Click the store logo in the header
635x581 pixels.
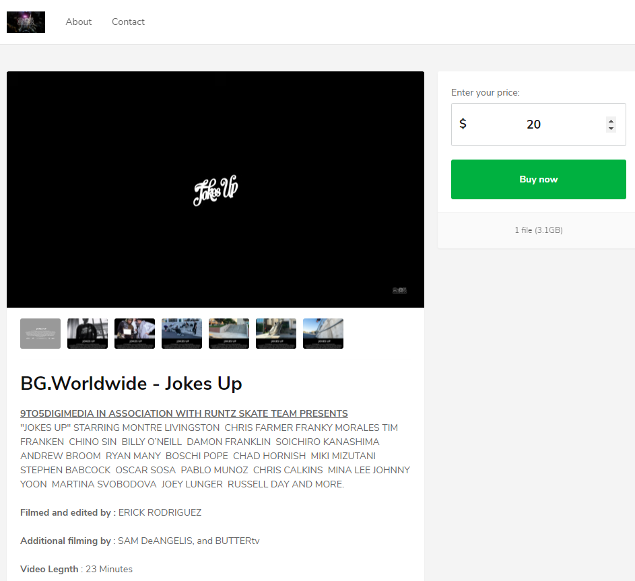coord(26,22)
